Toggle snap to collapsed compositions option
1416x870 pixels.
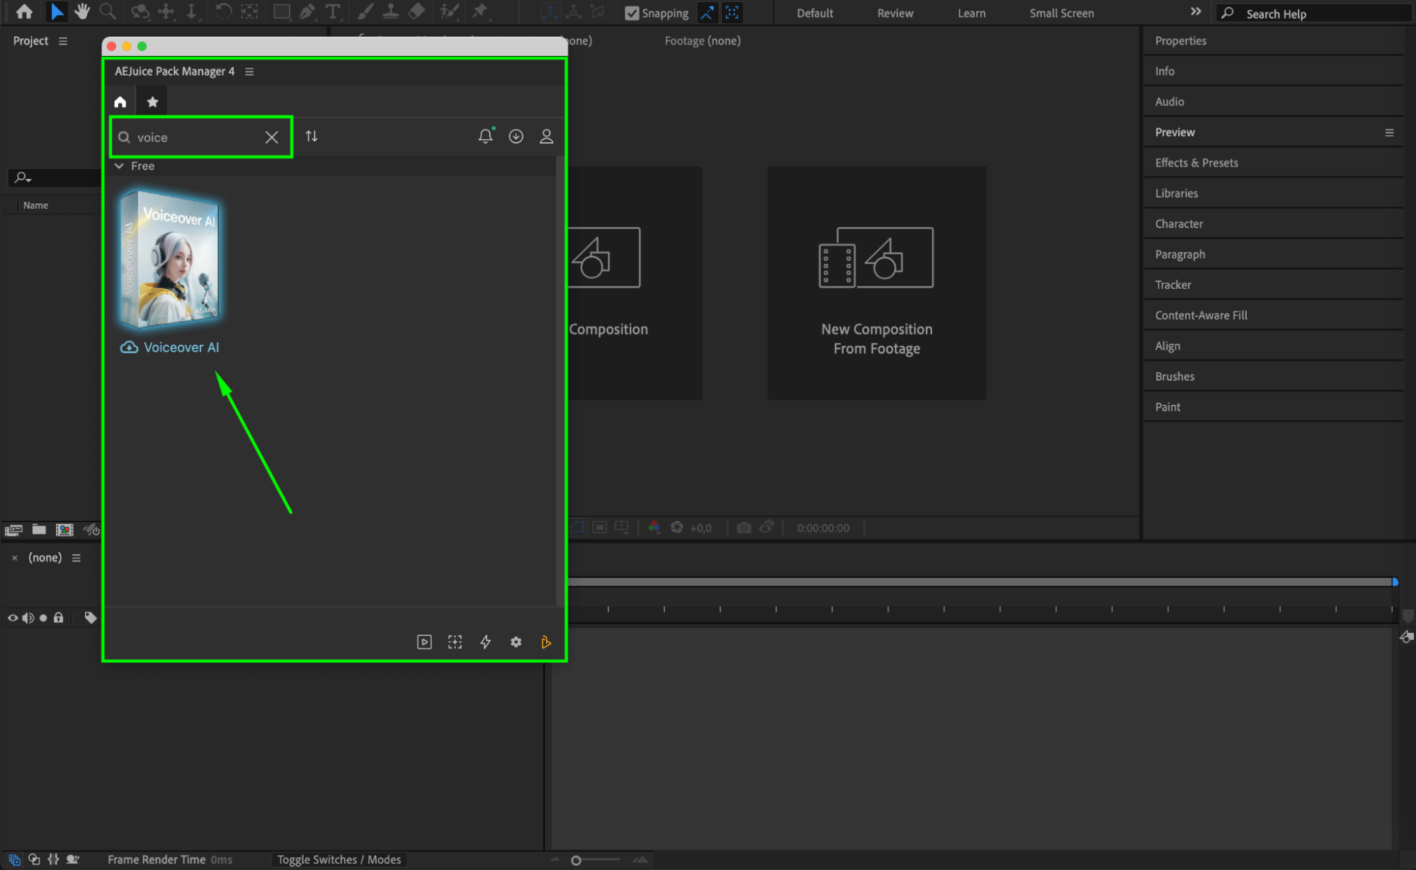pyautogui.click(x=732, y=12)
